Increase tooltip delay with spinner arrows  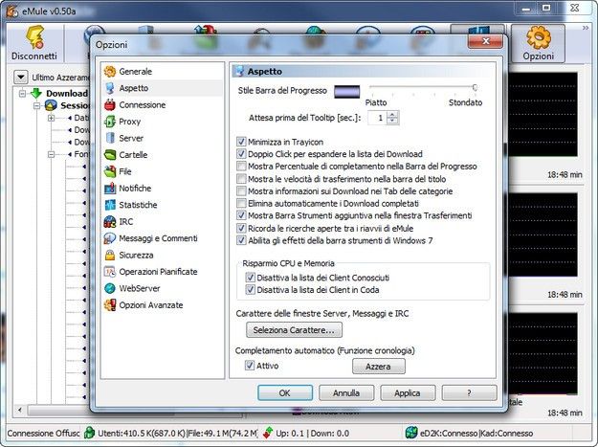pos(393,115)
